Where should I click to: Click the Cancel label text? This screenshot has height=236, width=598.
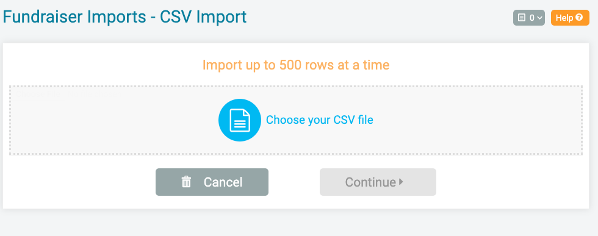[x=223, y=182]
